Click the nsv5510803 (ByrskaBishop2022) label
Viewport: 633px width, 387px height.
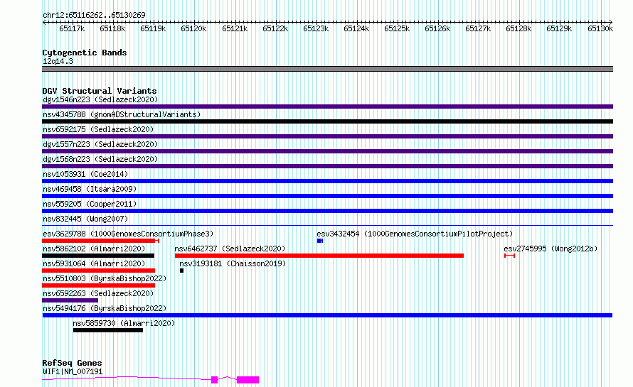click(x=105, y=278)
